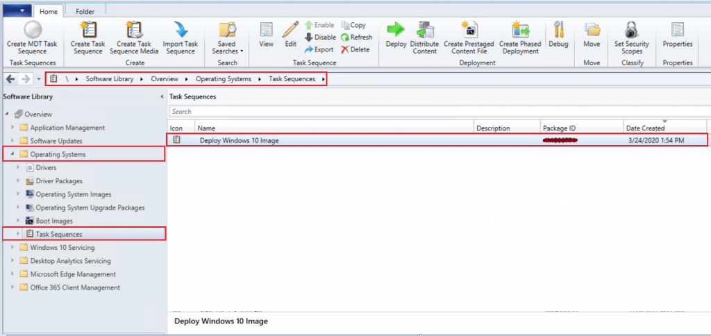Click Delete in ribbon
Viewport: 711px width, 336px height.
click(355, 49)
